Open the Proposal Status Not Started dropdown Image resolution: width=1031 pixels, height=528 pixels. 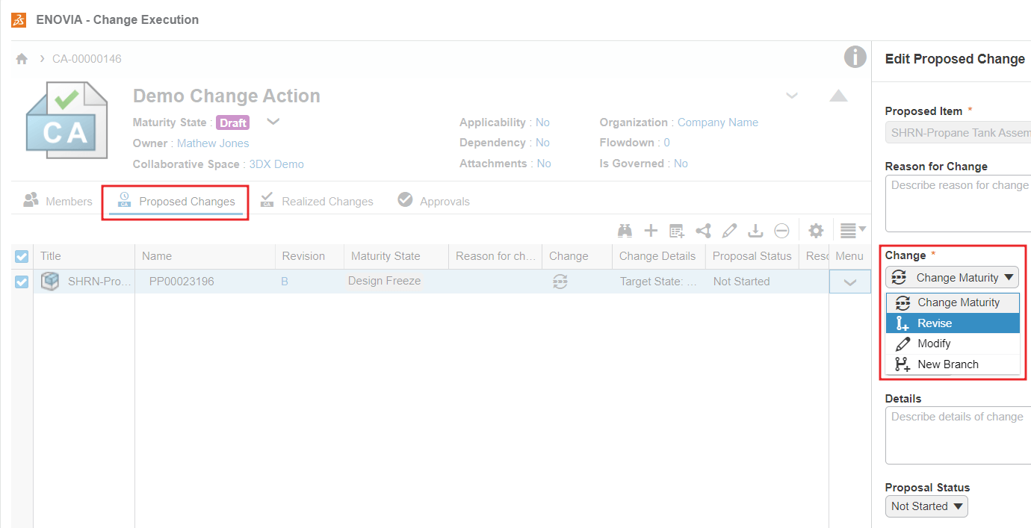pos(926,506)
